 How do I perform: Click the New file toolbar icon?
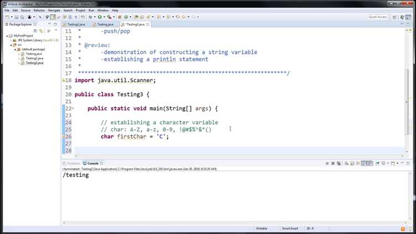(8, 17)
